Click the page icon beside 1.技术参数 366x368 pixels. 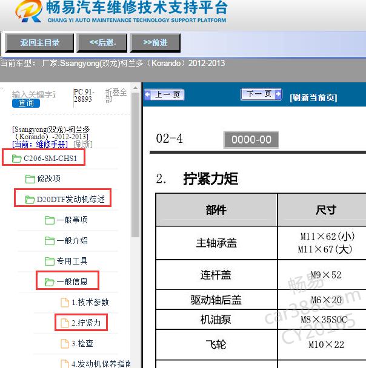pos(65,302)
